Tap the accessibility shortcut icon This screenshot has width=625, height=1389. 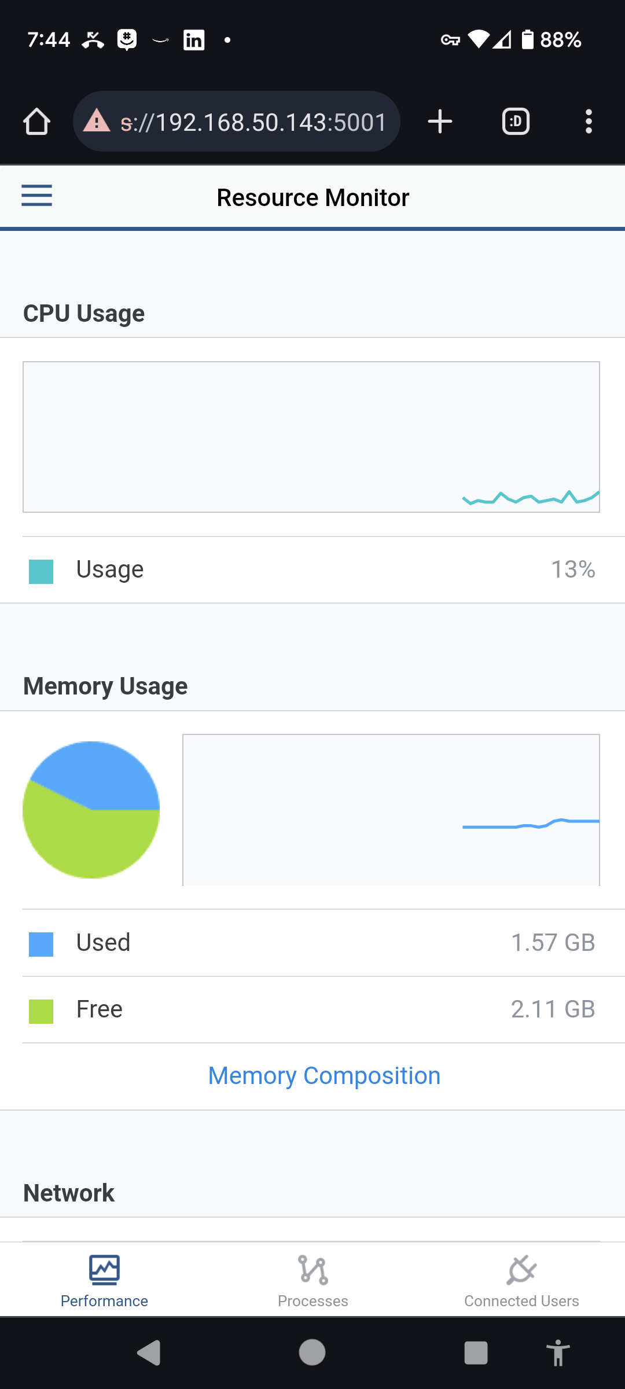[558, 1353]
